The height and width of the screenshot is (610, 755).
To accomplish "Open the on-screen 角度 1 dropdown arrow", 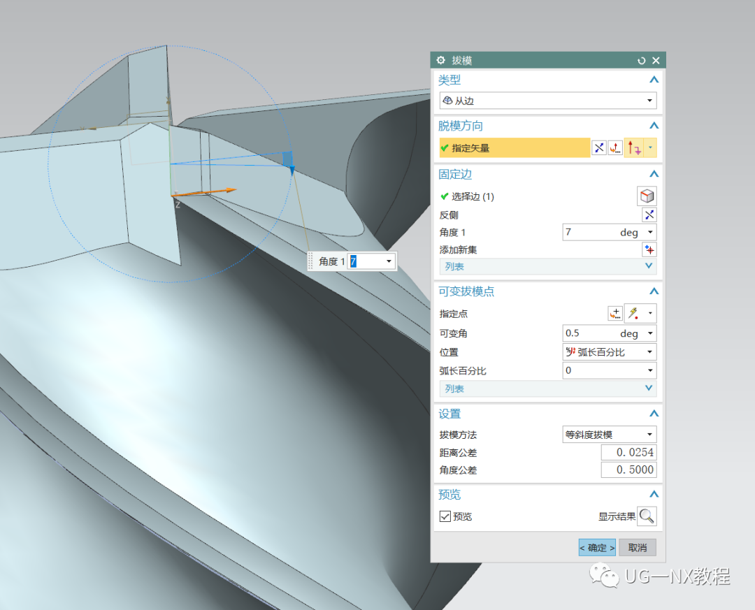I will (389, 261).
